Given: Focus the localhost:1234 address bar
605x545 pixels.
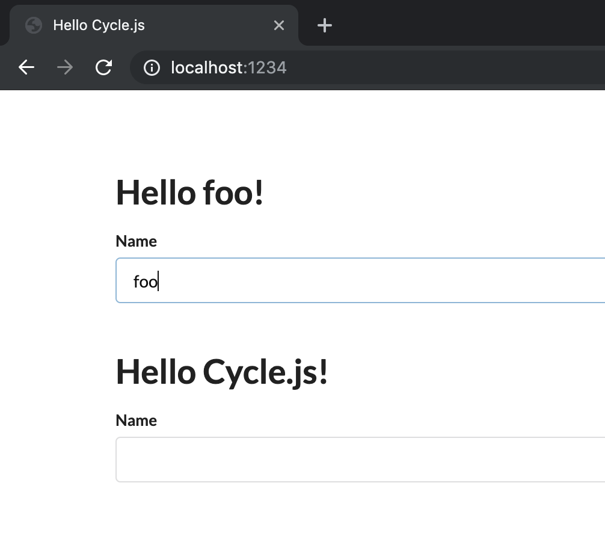Looking at the screenshot, I should point(367,67).
